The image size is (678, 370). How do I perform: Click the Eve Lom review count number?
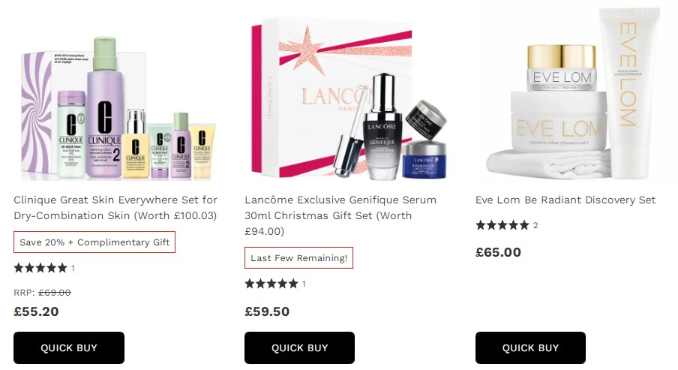[535, 225]
